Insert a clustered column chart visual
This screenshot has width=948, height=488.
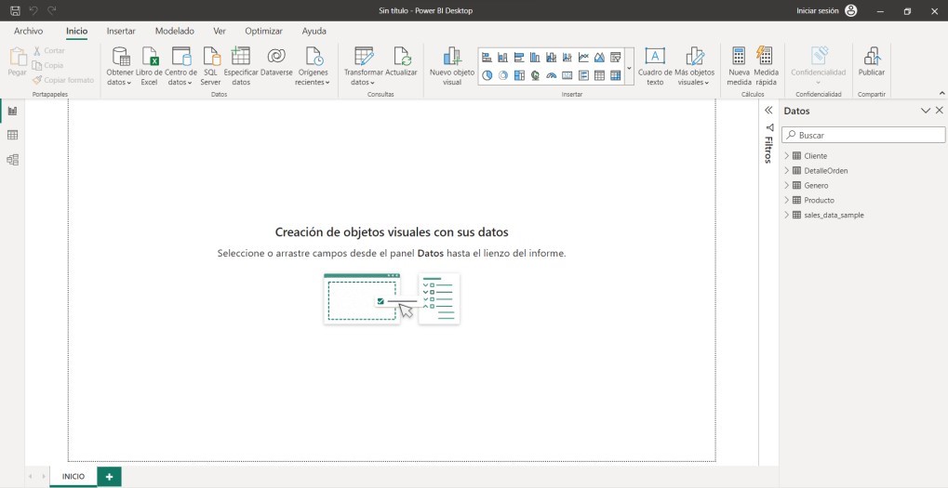coord(535,58)
